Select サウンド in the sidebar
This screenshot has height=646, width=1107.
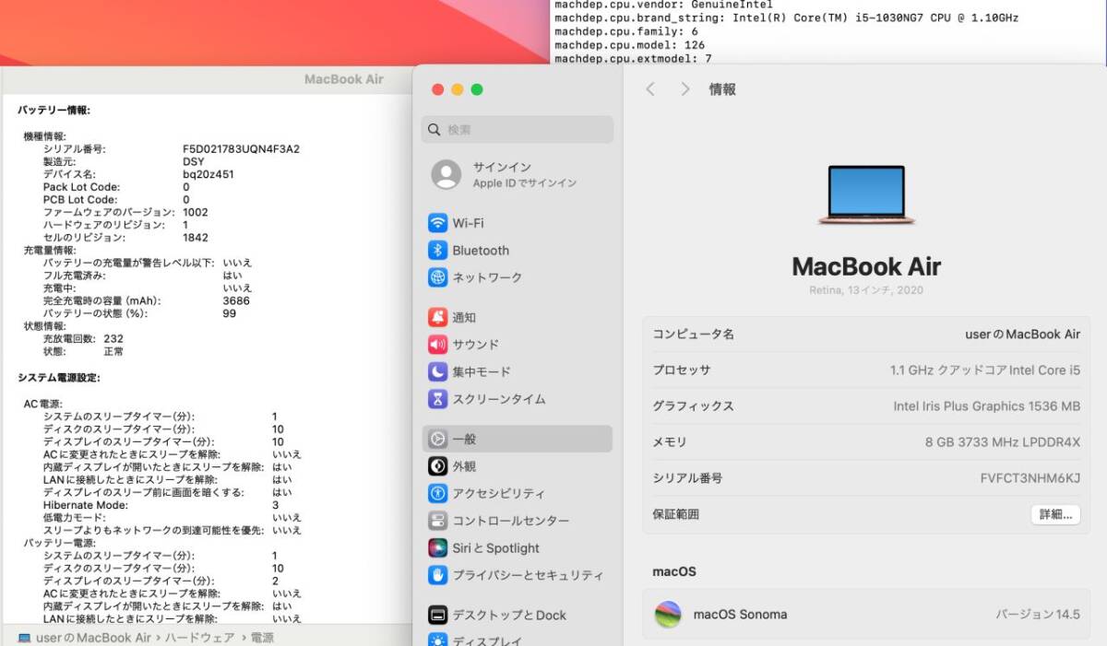pos(518,345)
